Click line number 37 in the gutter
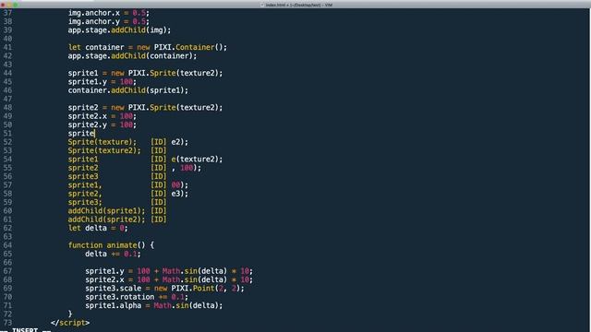591x332 pixels. 7,13
